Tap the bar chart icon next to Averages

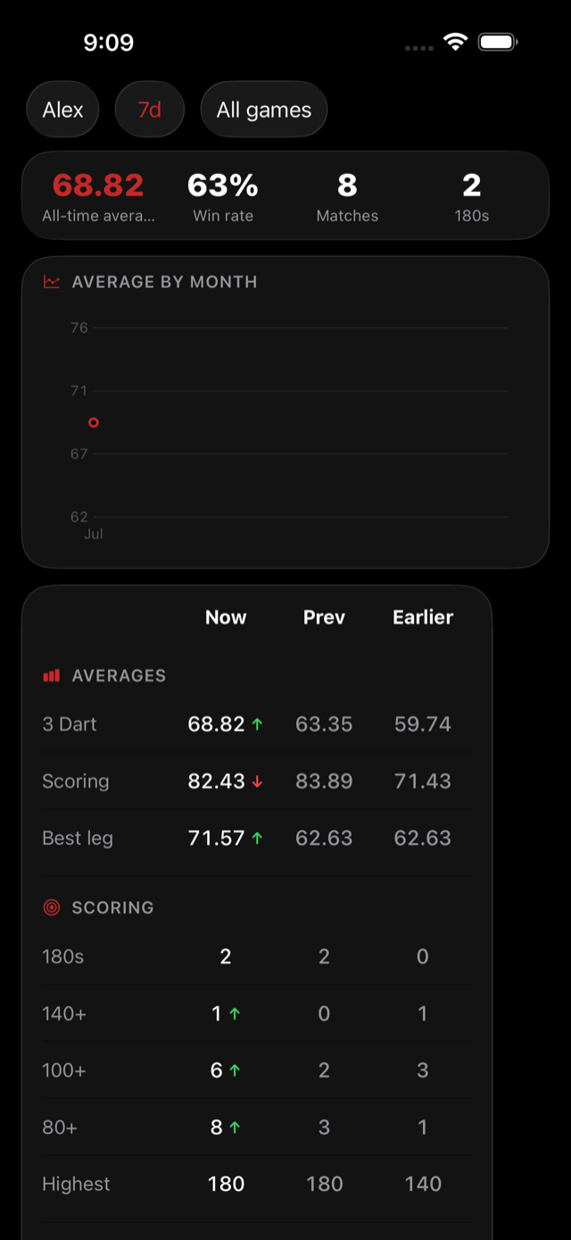[52, 676]
